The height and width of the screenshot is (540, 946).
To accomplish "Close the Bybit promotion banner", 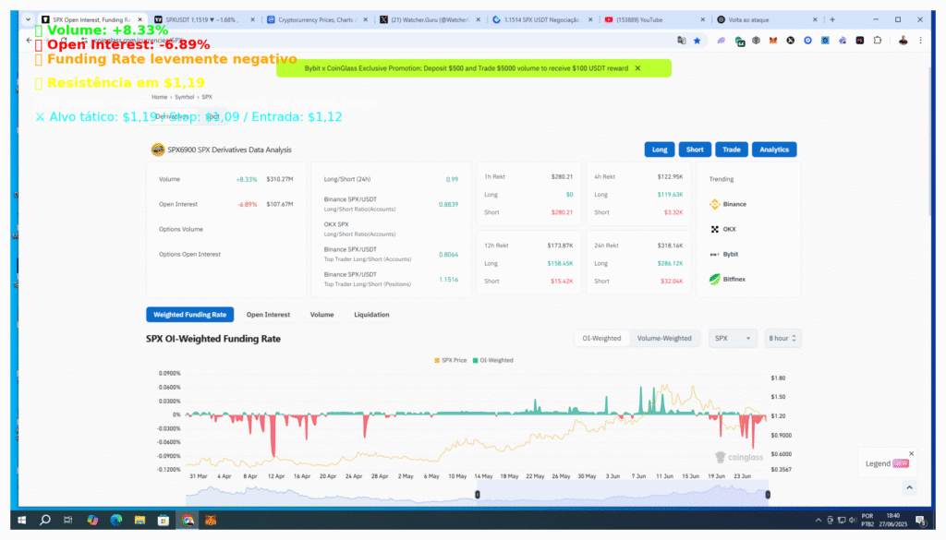I will 637,68.
